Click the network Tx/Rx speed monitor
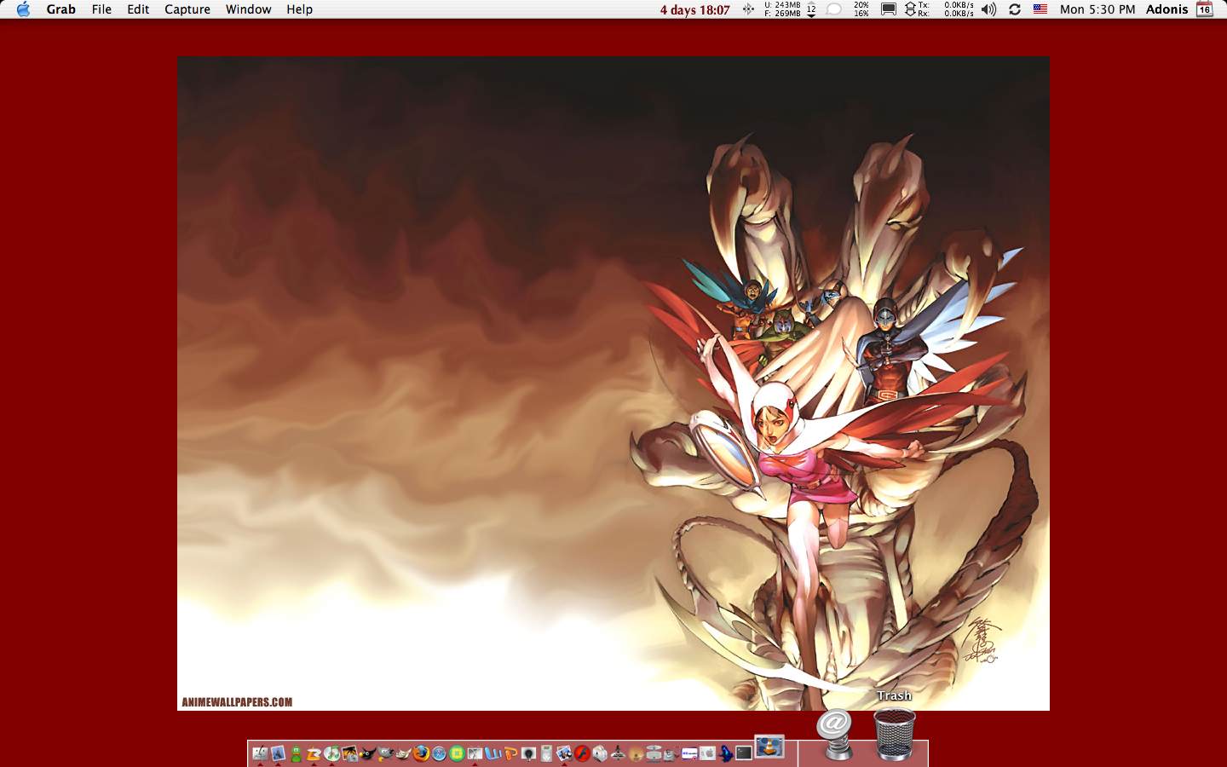1227x767 pixels. coord(939,9)
